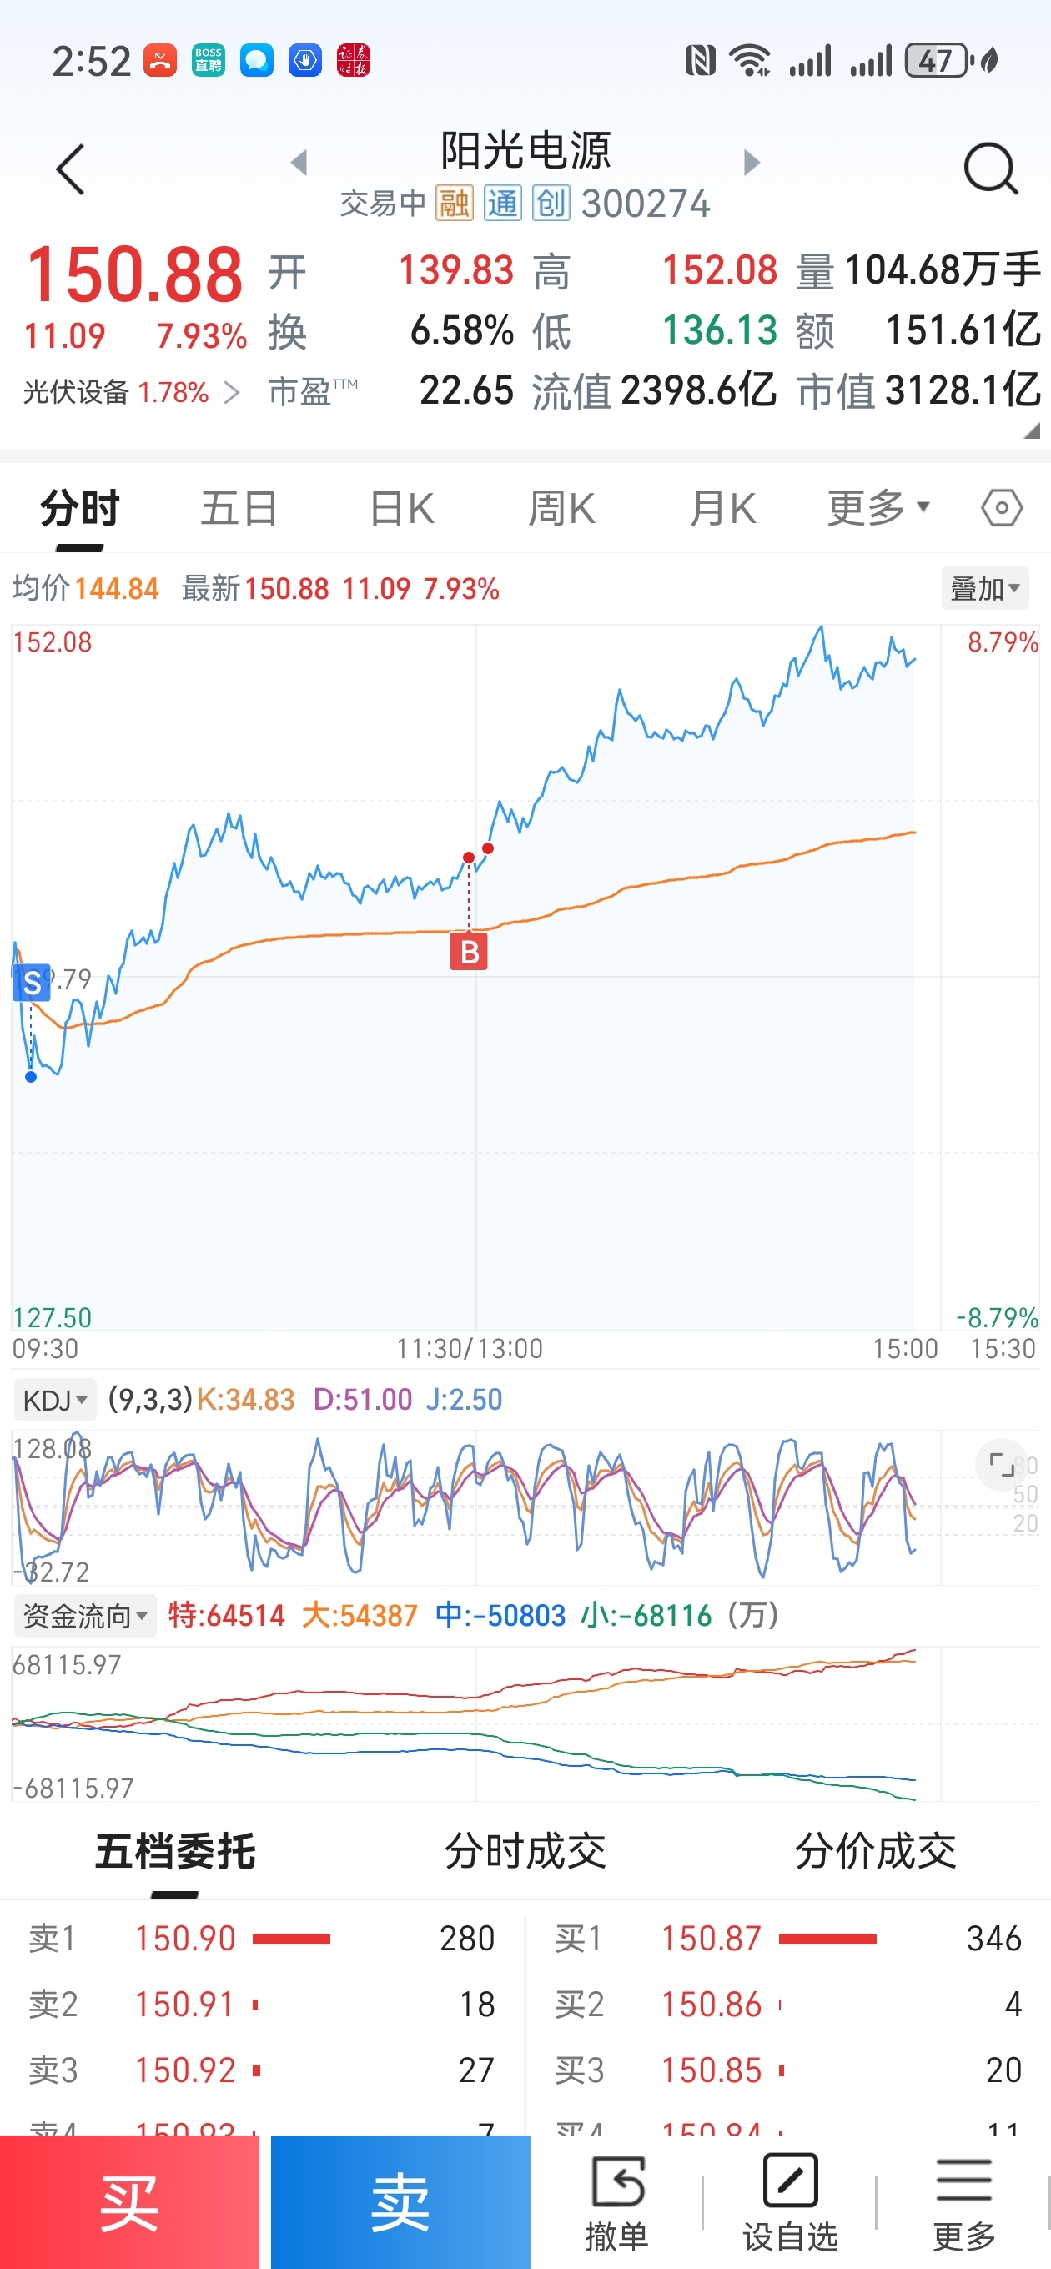
Task: Open the 叠加 overlay dropdown
Action: click(x=984, y=588)
